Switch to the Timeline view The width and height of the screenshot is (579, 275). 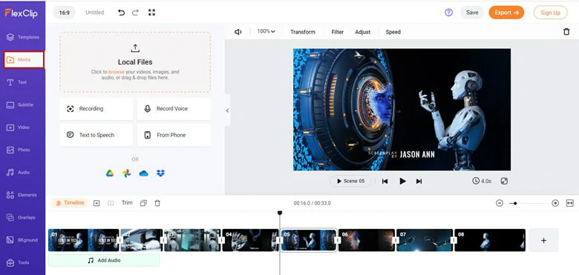point(70,203)
